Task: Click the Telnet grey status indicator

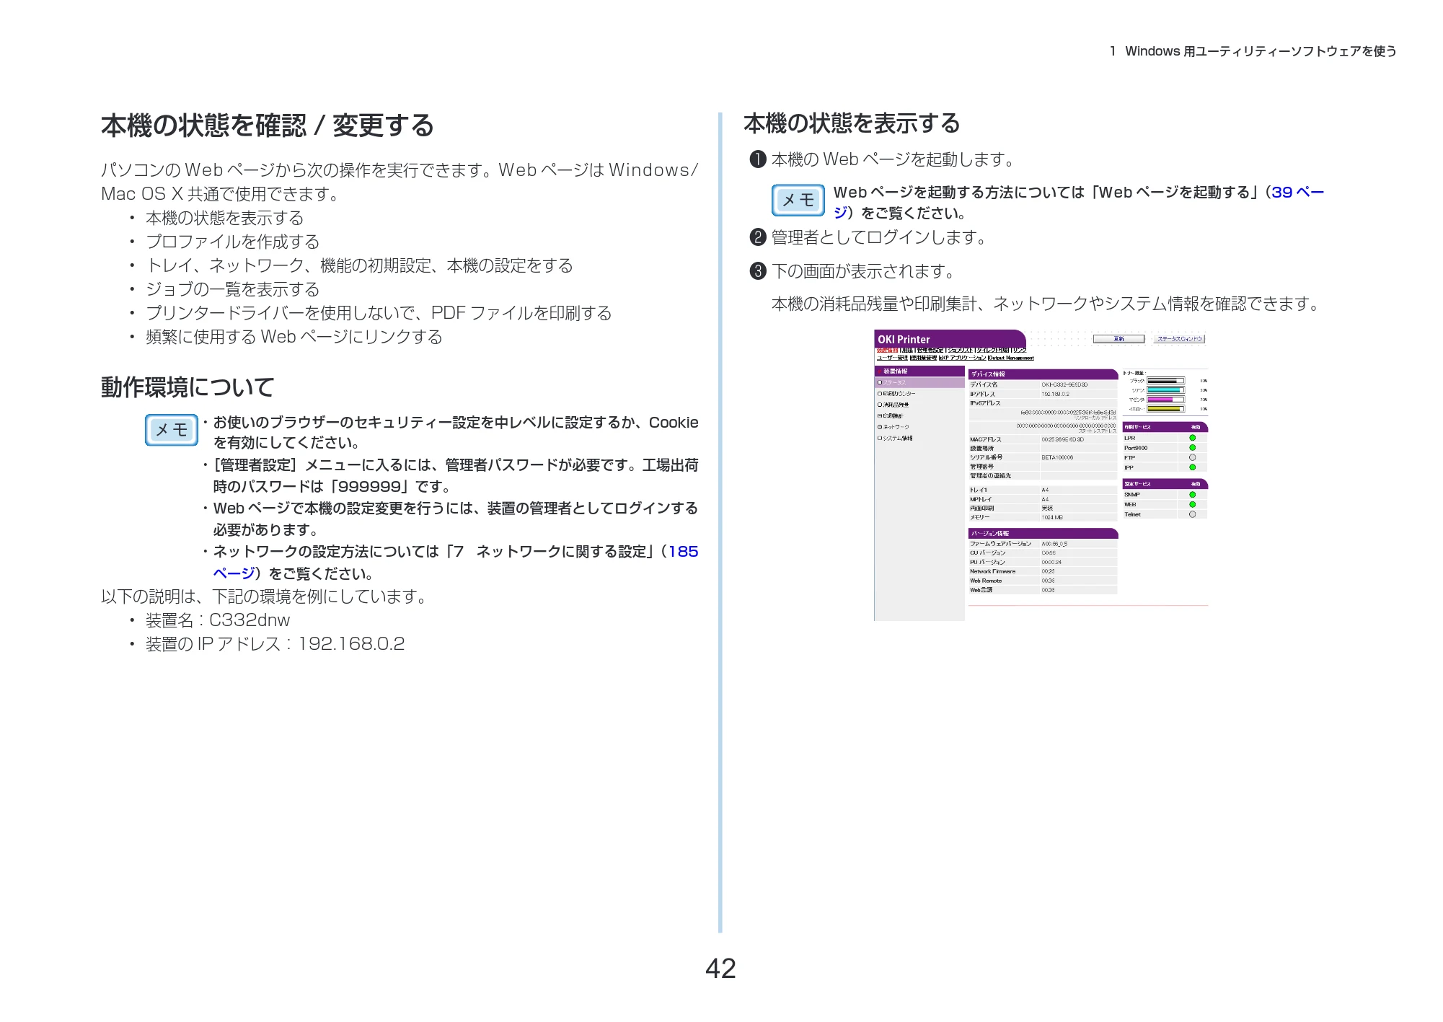Action: (1192, 514)
